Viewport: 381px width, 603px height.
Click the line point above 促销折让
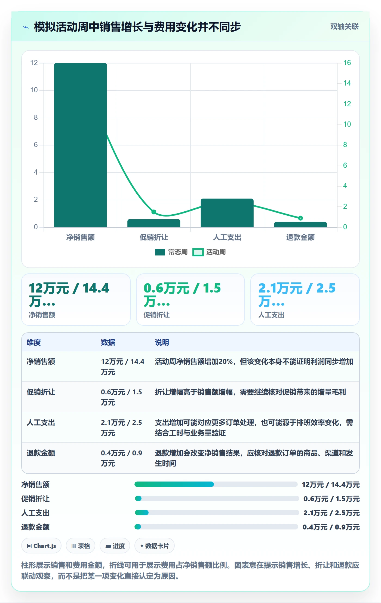pyautogui.click(x=154, y=212)
